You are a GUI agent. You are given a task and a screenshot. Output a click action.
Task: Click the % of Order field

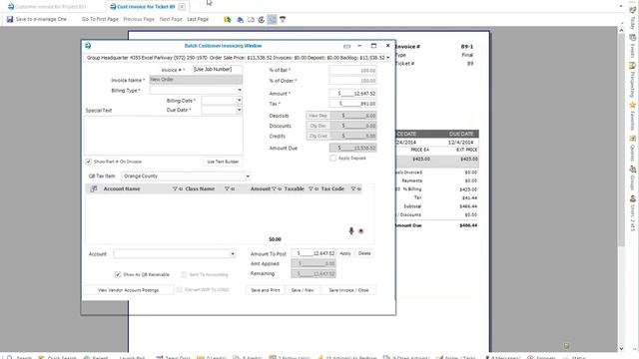coord(352,81)
